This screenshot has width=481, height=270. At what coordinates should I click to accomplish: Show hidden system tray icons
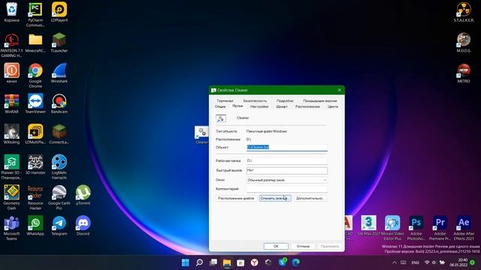click(395, 262)
